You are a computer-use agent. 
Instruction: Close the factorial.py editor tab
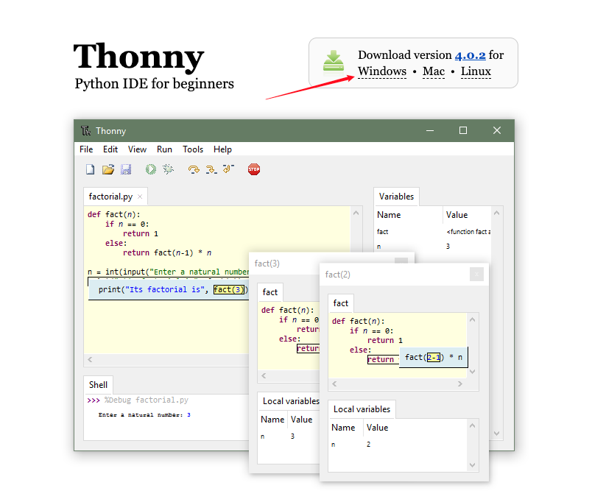click(x=140, y=197)
